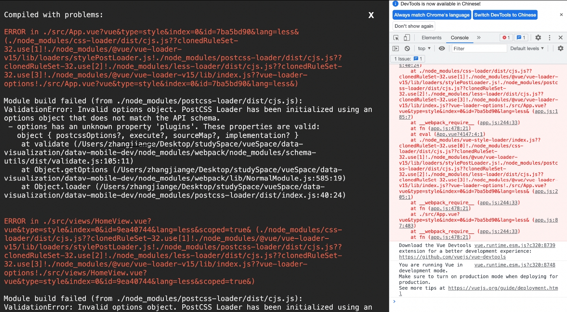Viewport: 567px width, 312px height.
Task: Open the Default levels dropdown
Action: pos(527,48)
